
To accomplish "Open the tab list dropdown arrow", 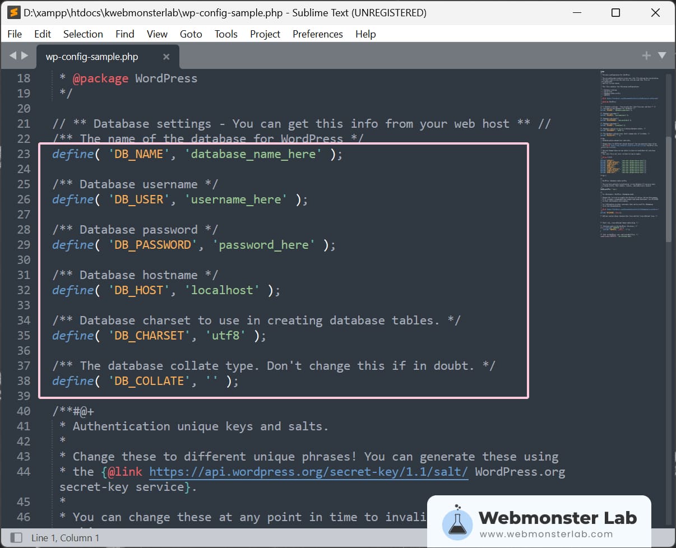I will coord(662,55).
